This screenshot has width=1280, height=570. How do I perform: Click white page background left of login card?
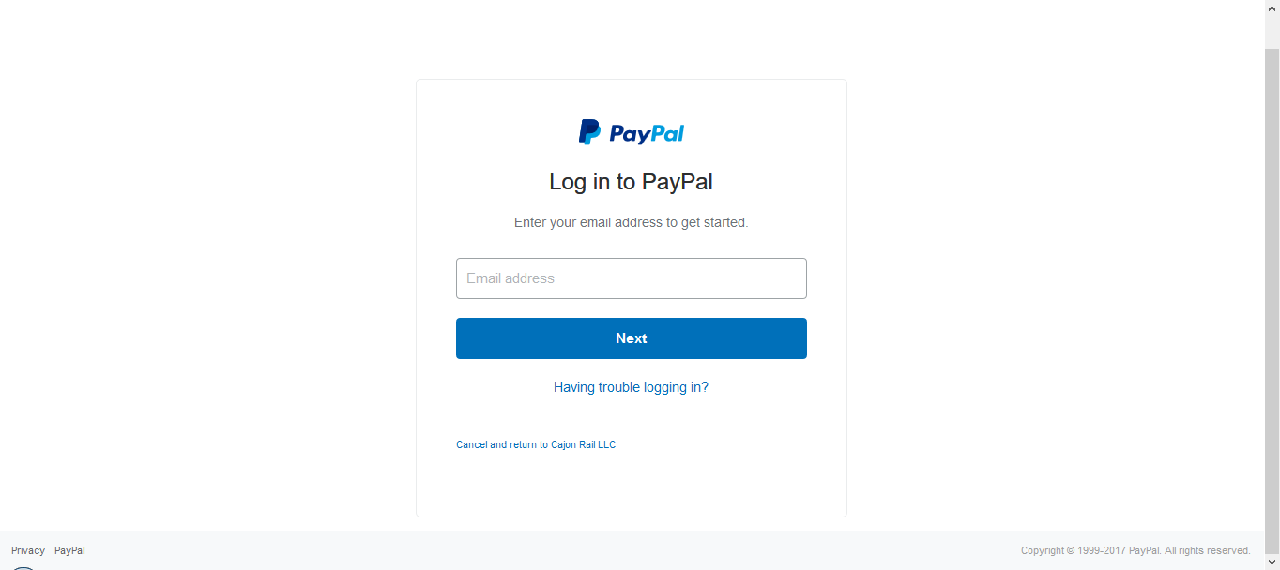tap(206, 281)
